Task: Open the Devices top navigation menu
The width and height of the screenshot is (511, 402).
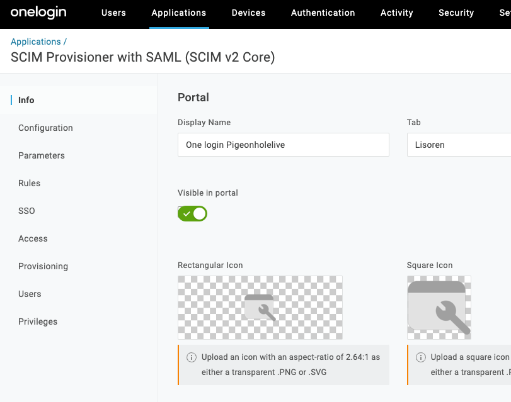Action: (249, 13)
